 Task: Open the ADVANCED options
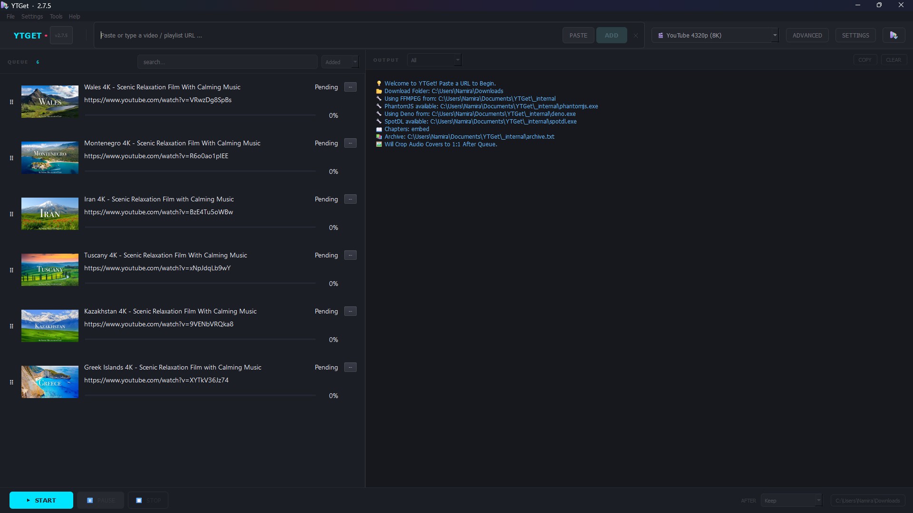807,35
